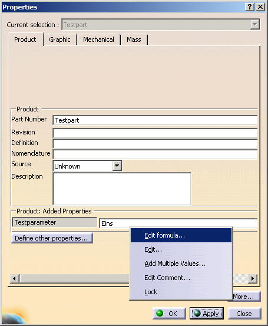Screen dimensions: 268x326
Task: Click Define other properties... button
Action: [x=52, y=238]
